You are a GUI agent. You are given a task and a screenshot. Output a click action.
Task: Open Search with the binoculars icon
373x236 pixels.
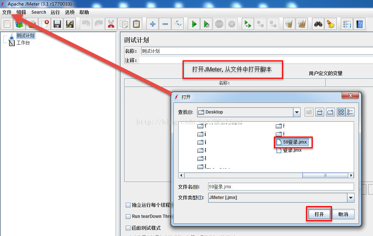(x=318, y=24)
